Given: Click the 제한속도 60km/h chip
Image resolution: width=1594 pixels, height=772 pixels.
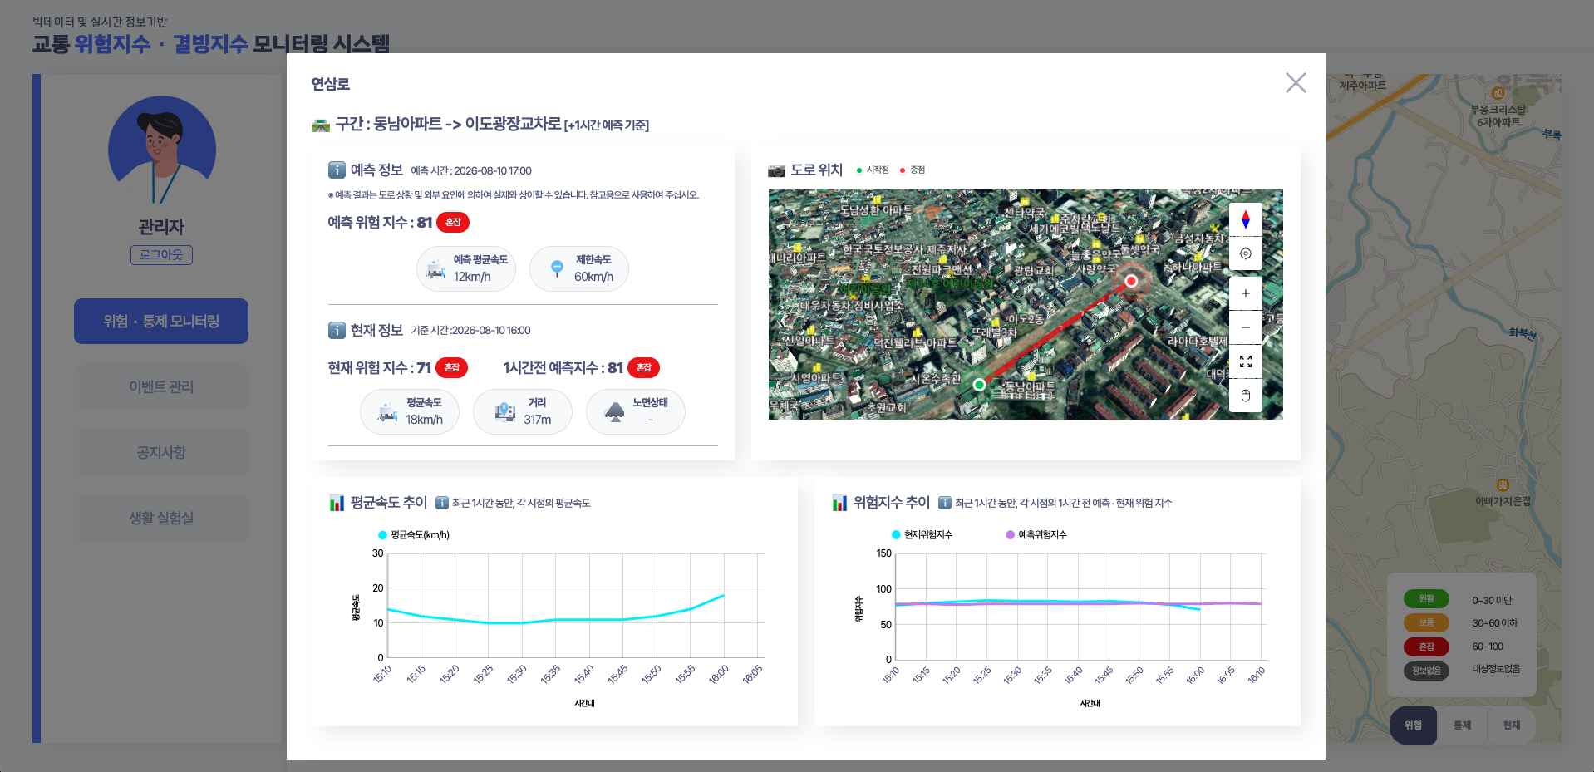Looking at the screenshot, I should click(x=579, y=268).
